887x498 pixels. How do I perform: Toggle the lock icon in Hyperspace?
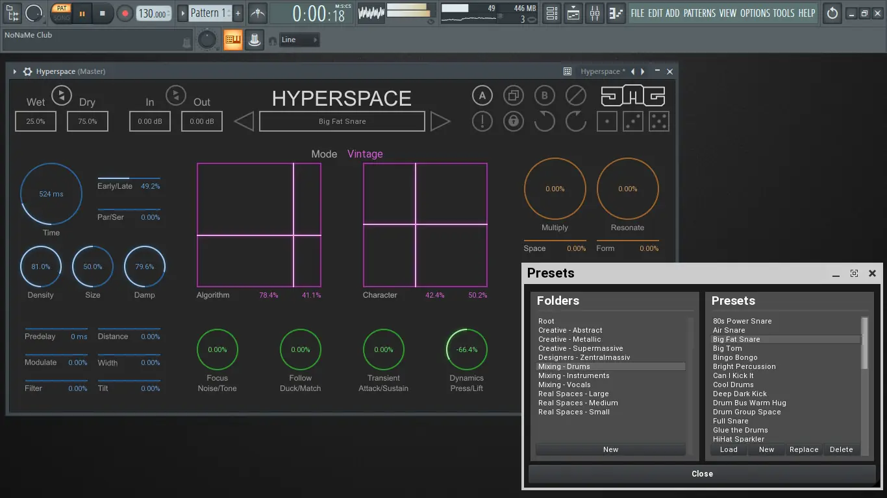click(x=513, y=121)
